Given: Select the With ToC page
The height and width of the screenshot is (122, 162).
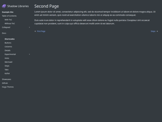Looking at the screenshot, I should coord(8,20).
